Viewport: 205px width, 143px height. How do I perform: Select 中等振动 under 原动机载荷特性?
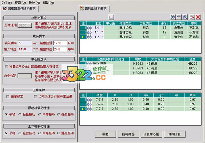pos(40,115)
